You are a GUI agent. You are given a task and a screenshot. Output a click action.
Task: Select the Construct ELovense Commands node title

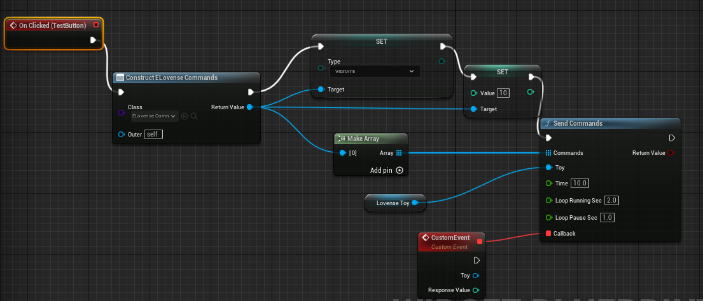coord(172,77)
